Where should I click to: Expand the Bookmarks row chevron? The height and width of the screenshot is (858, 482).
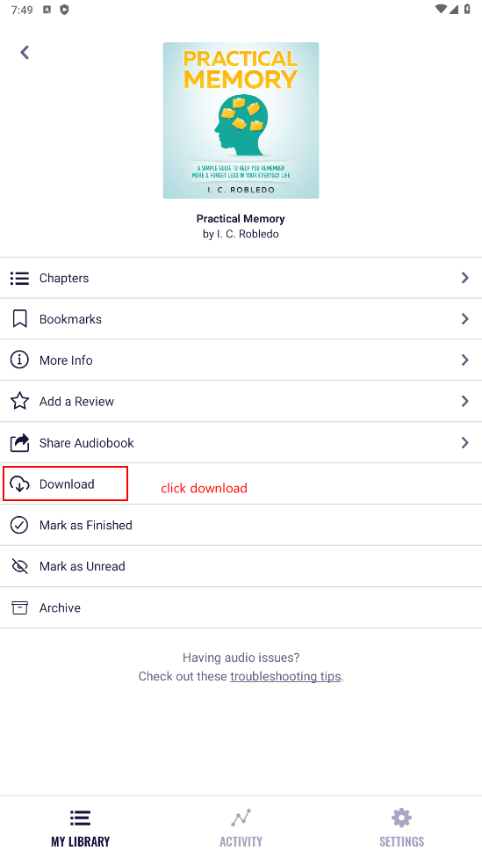click(x=465, y=318)
